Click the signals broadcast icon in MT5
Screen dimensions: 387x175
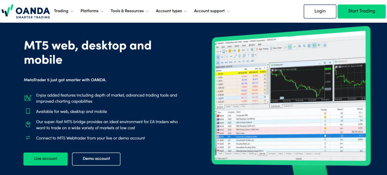click(243, 50)
